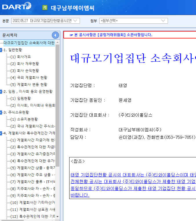Click scroll-up arrow of document tree
The image size is (196, 221).
[57, 42]
